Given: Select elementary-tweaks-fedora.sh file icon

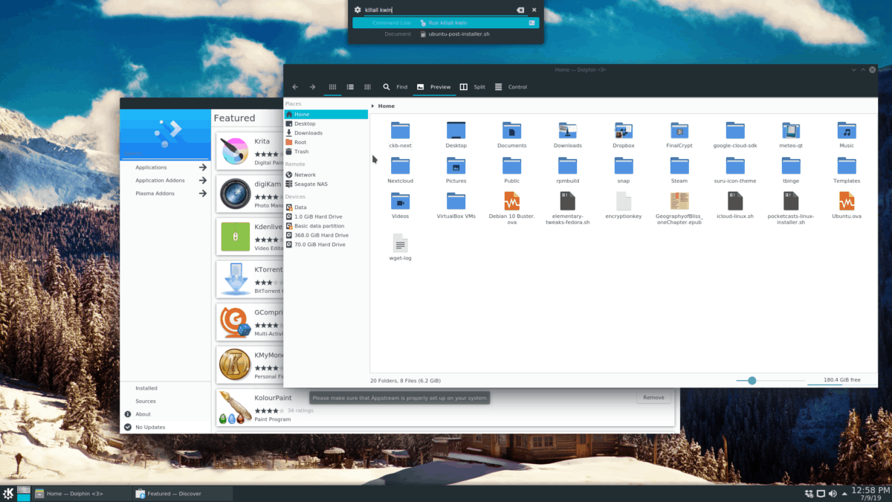Looking at the screenshot, I should click(567, 201).
